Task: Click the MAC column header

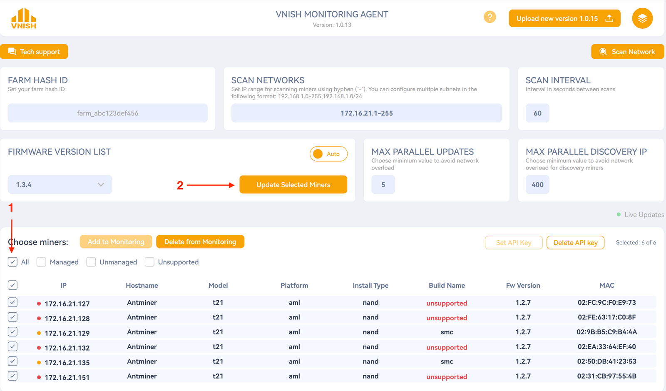Action: [606, 285]
